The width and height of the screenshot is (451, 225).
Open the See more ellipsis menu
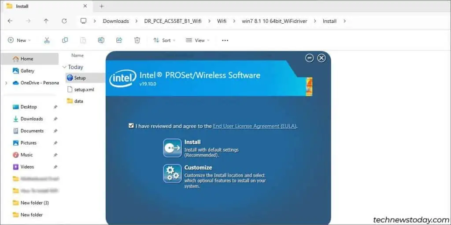pos(225,40)
